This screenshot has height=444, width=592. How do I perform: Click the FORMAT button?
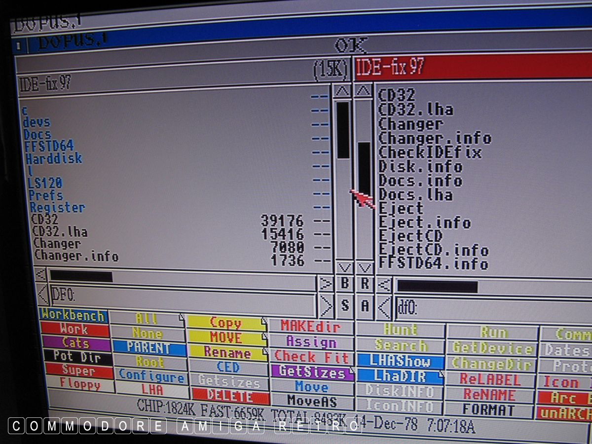click(x=489, y=410)
